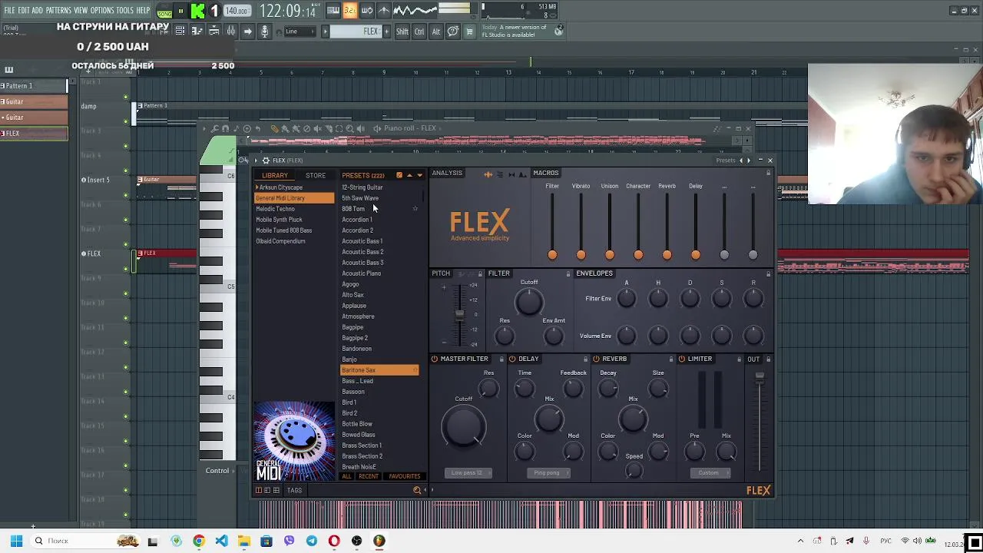Switch to the LIBRARY tab in FLEX
Screen dimensions: 983x553
pos(275,176)
